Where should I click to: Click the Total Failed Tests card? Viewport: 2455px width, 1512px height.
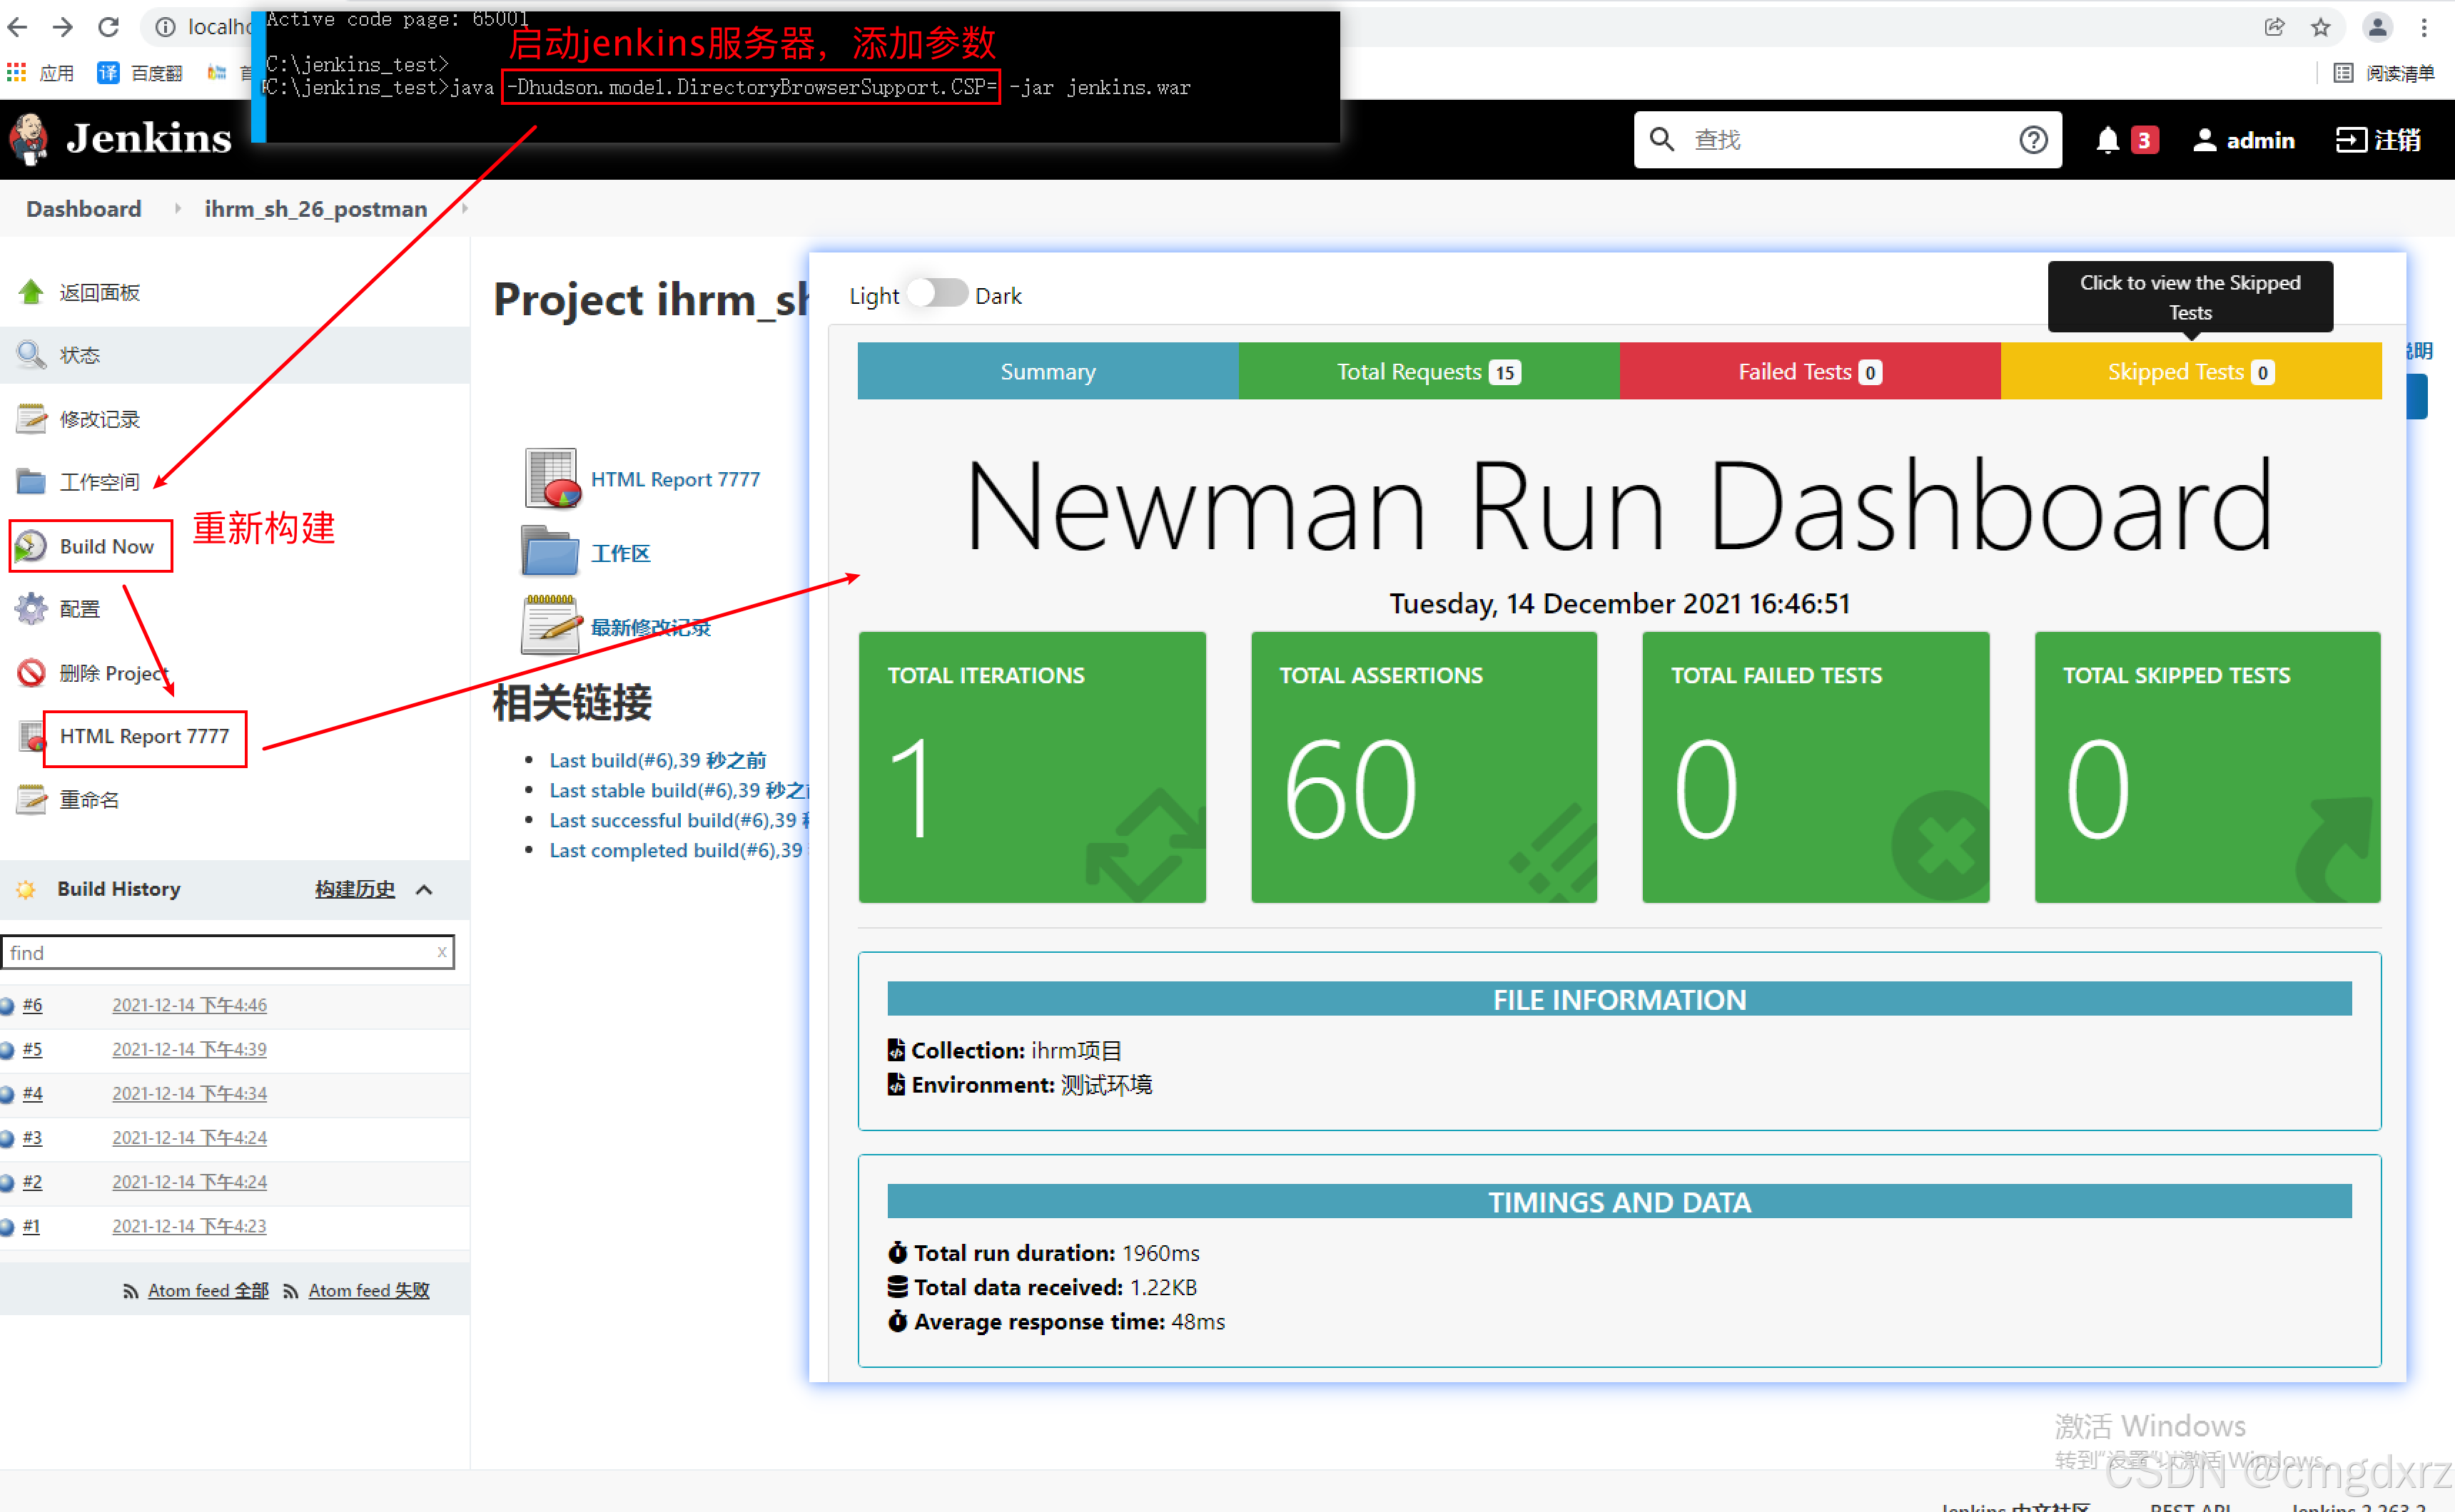coord(1816,767)
